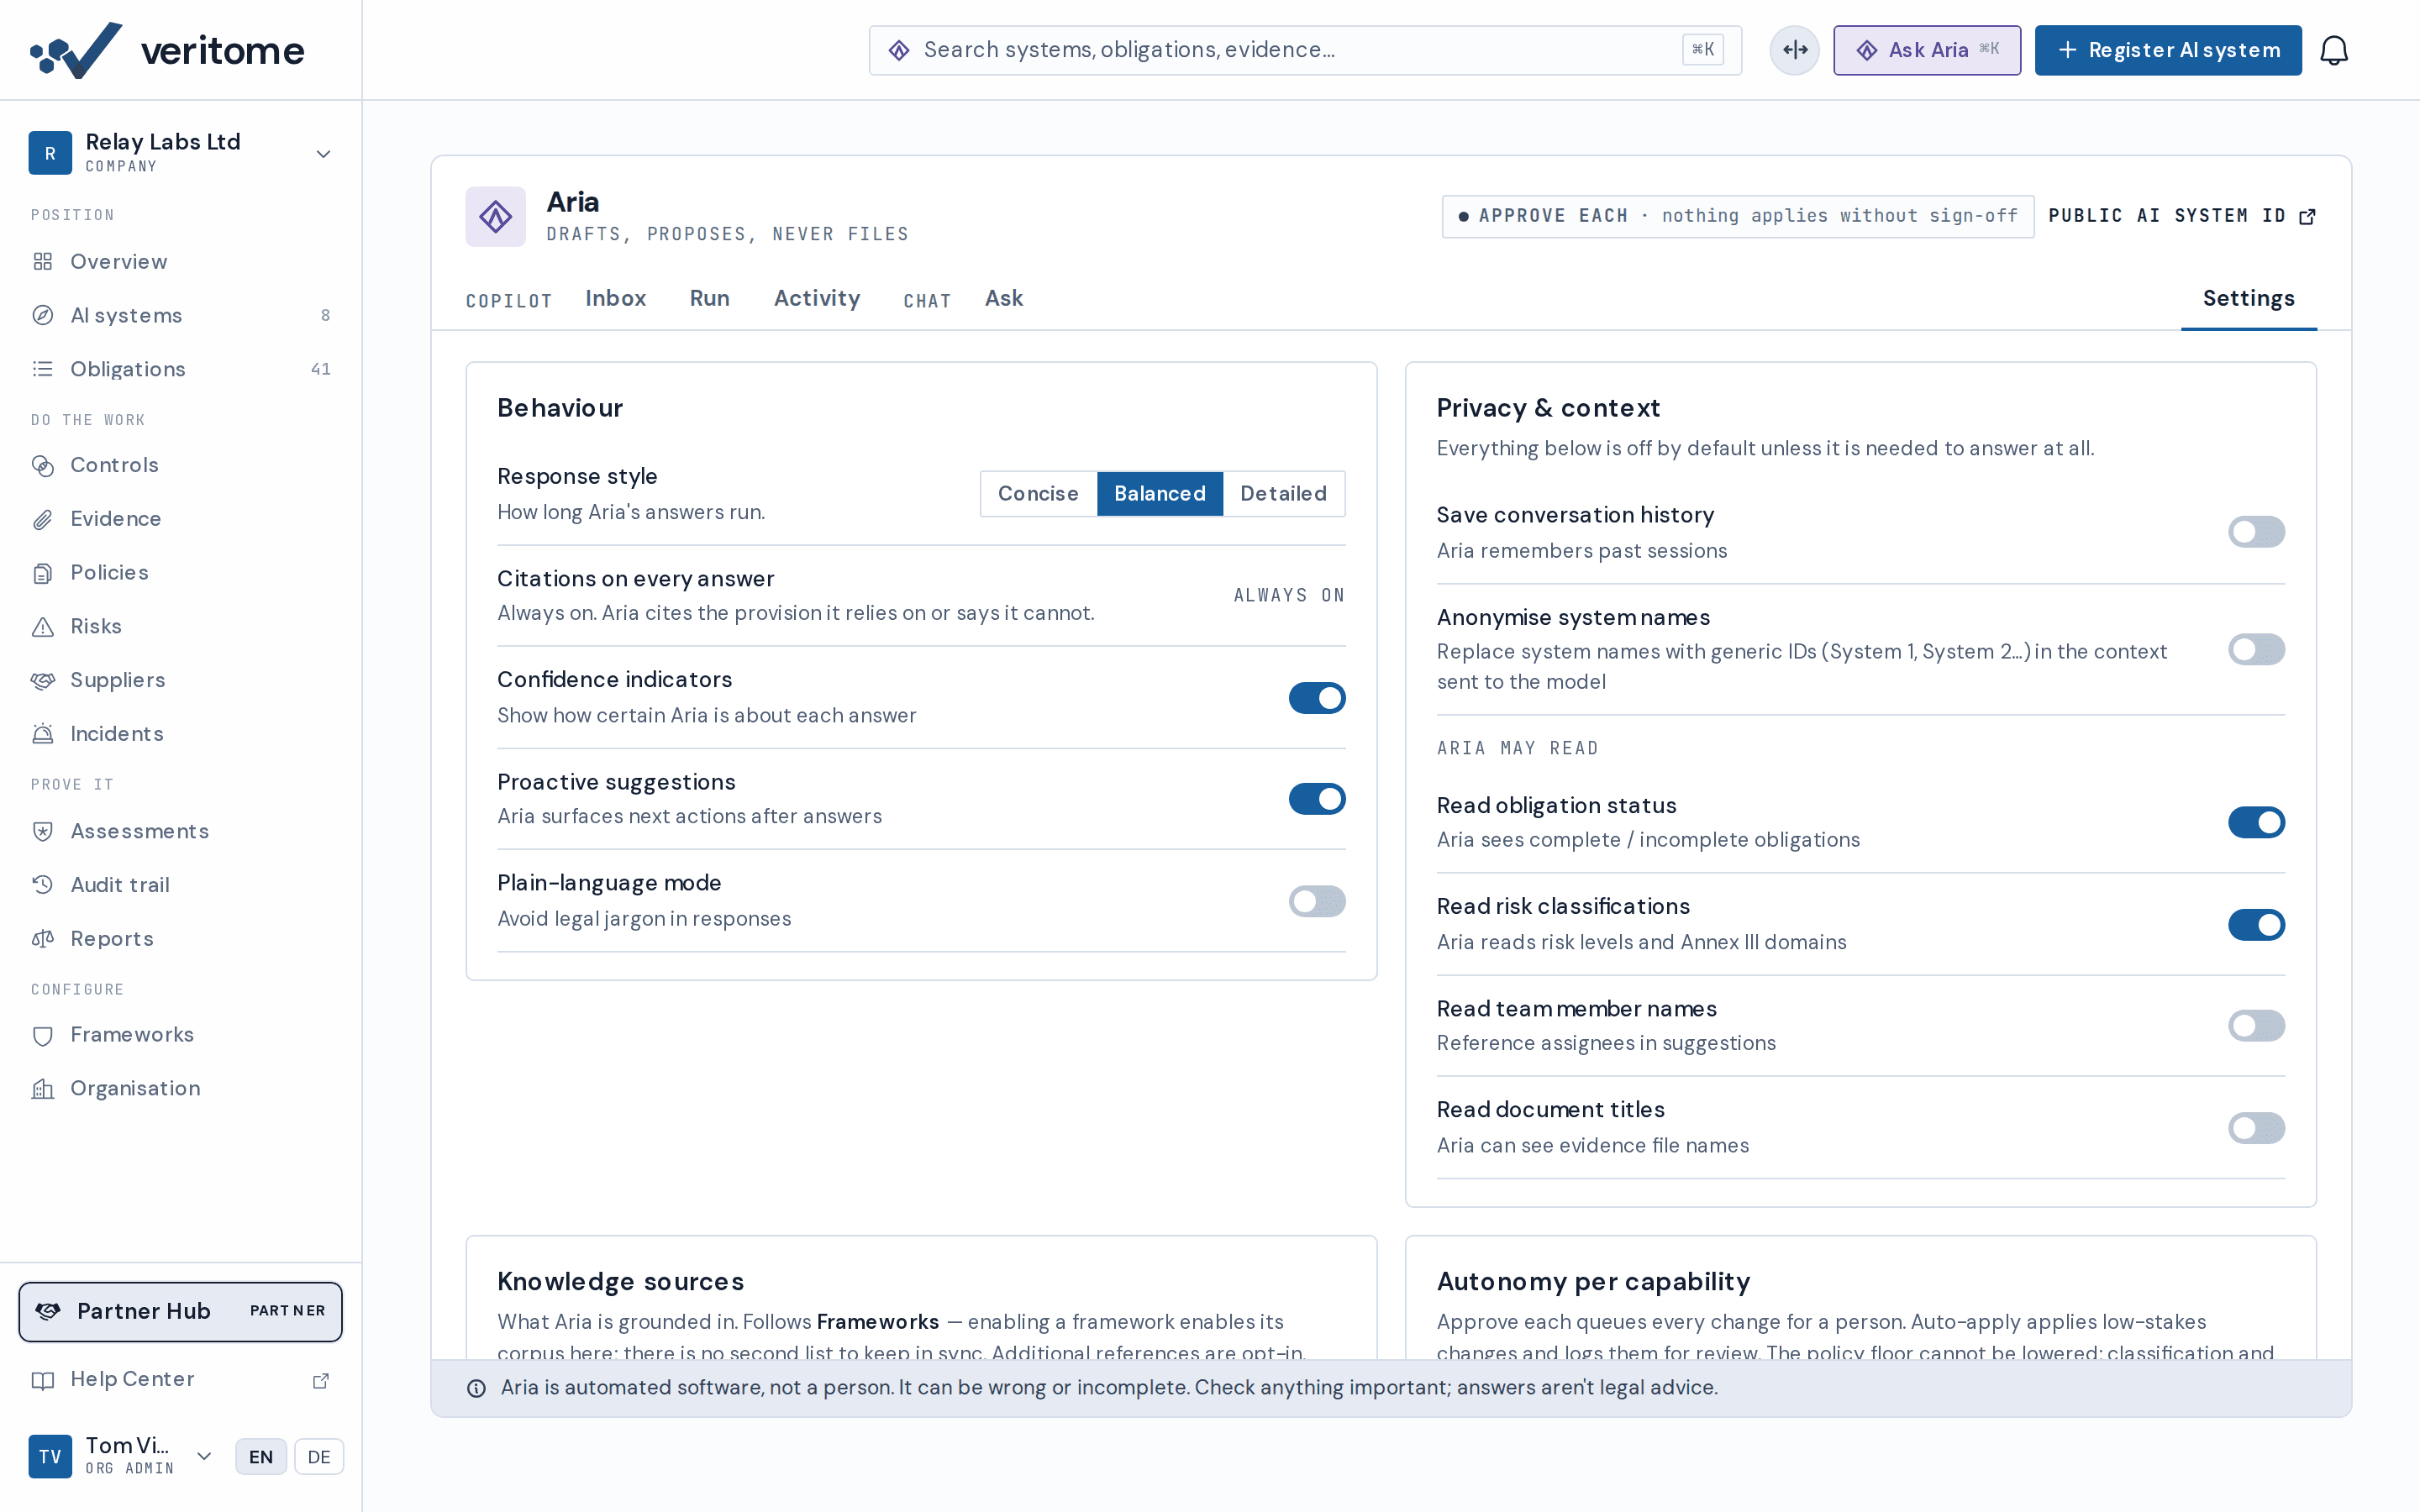2420x1512 pixels.
Task: Click Obligations count 41
Action: pos(320,369)
